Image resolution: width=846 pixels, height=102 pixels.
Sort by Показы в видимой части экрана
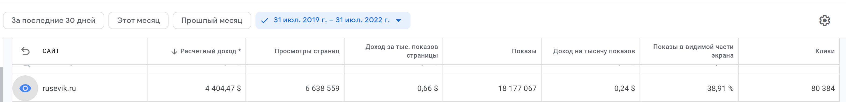(693, 51)
